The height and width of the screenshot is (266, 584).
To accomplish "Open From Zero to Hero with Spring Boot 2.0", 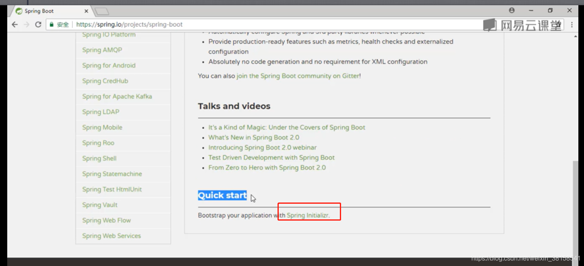I will [267, 168].
